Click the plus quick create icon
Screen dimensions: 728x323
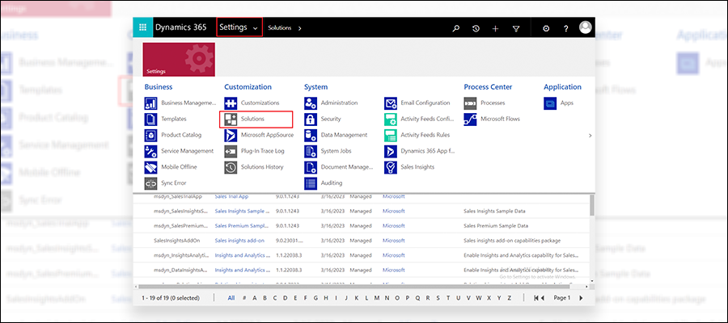pyautogui.click(x=495, y=28)
